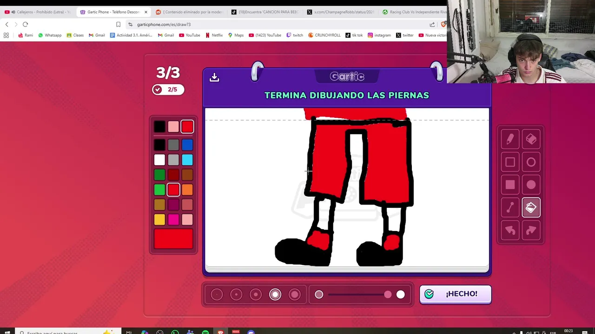Download the drawing with the download icon
Viewport: 595px width, 334px height.
pyautogui.click(x=214, y=77)
